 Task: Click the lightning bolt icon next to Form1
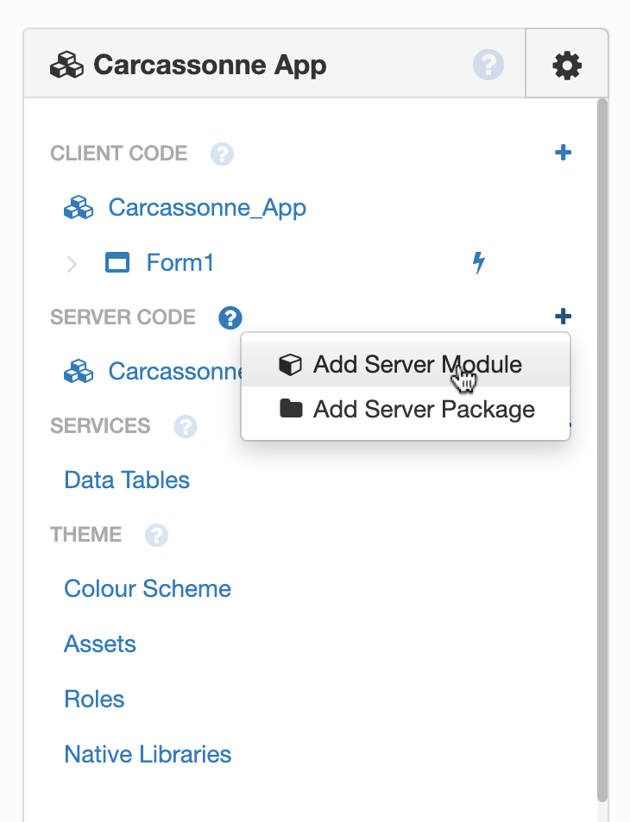[x=478, y=263]
